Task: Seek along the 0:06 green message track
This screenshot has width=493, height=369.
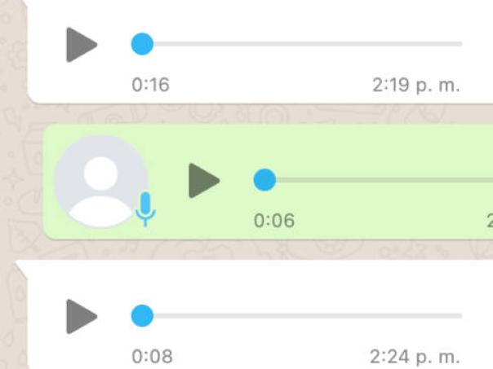Action: pos(384,180)
